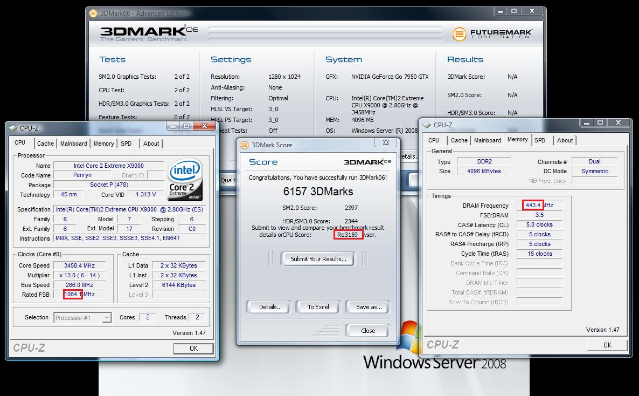Click CAS# Latency value 5.0 clocks
The image size is (639, 396).
click(539, 224)
